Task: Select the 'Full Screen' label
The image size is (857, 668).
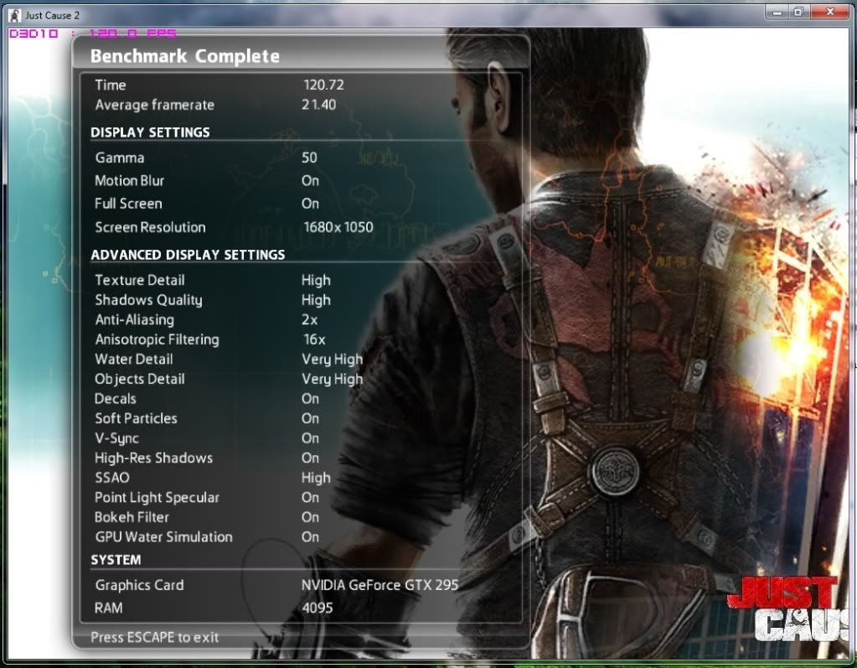Action: point(128,204)
